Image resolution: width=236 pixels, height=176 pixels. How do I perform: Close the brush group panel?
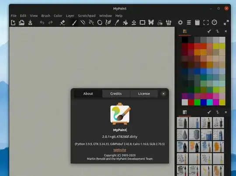coord(226,112)
